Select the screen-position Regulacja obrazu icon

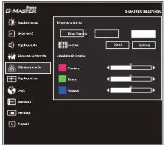coord(12,79)
